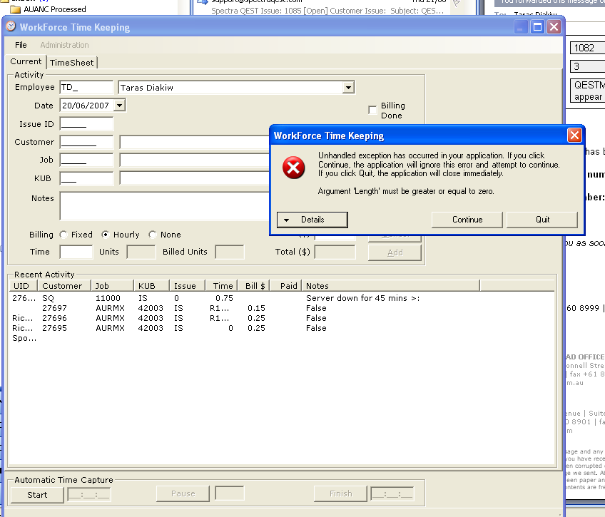The width and height of the screenshot is (605, 517).
Task: Click the Issue ID input field
Action: (x=86, y=124)
